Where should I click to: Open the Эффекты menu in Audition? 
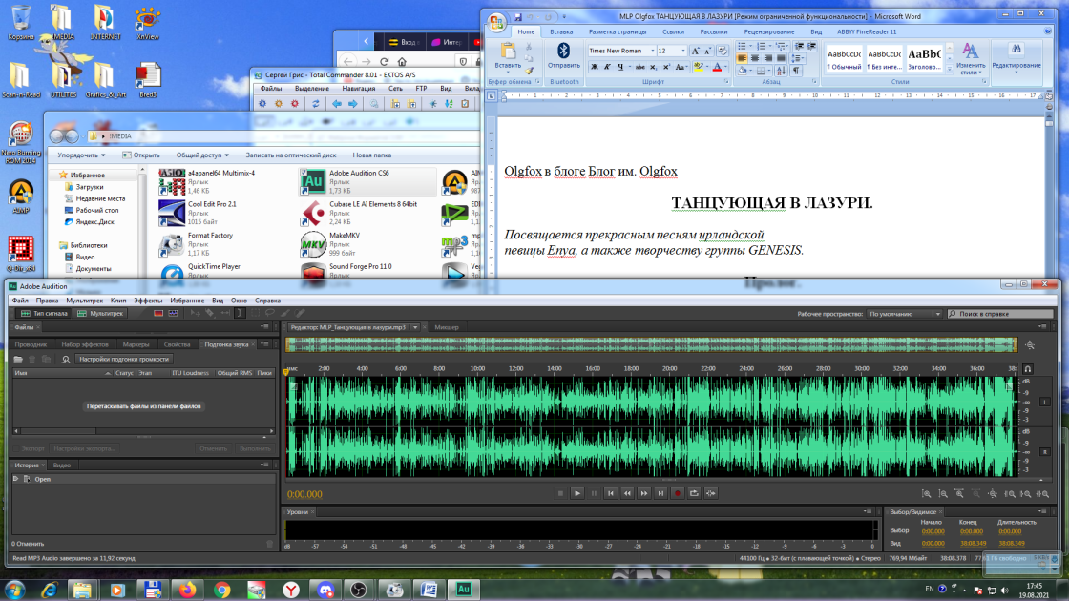pyautogui.click(x=148, y=300)
